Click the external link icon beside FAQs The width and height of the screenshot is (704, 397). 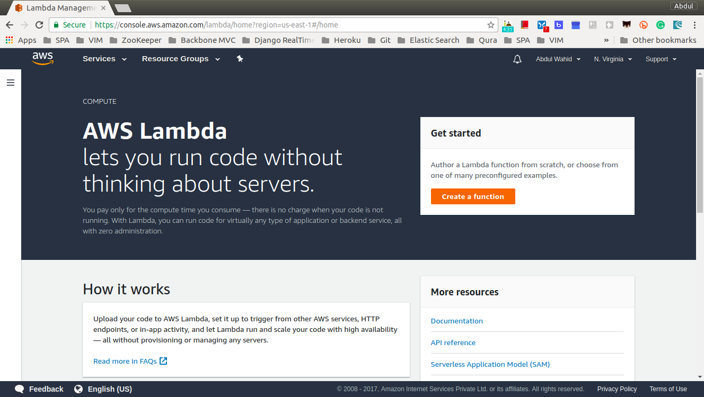[163, 361]
